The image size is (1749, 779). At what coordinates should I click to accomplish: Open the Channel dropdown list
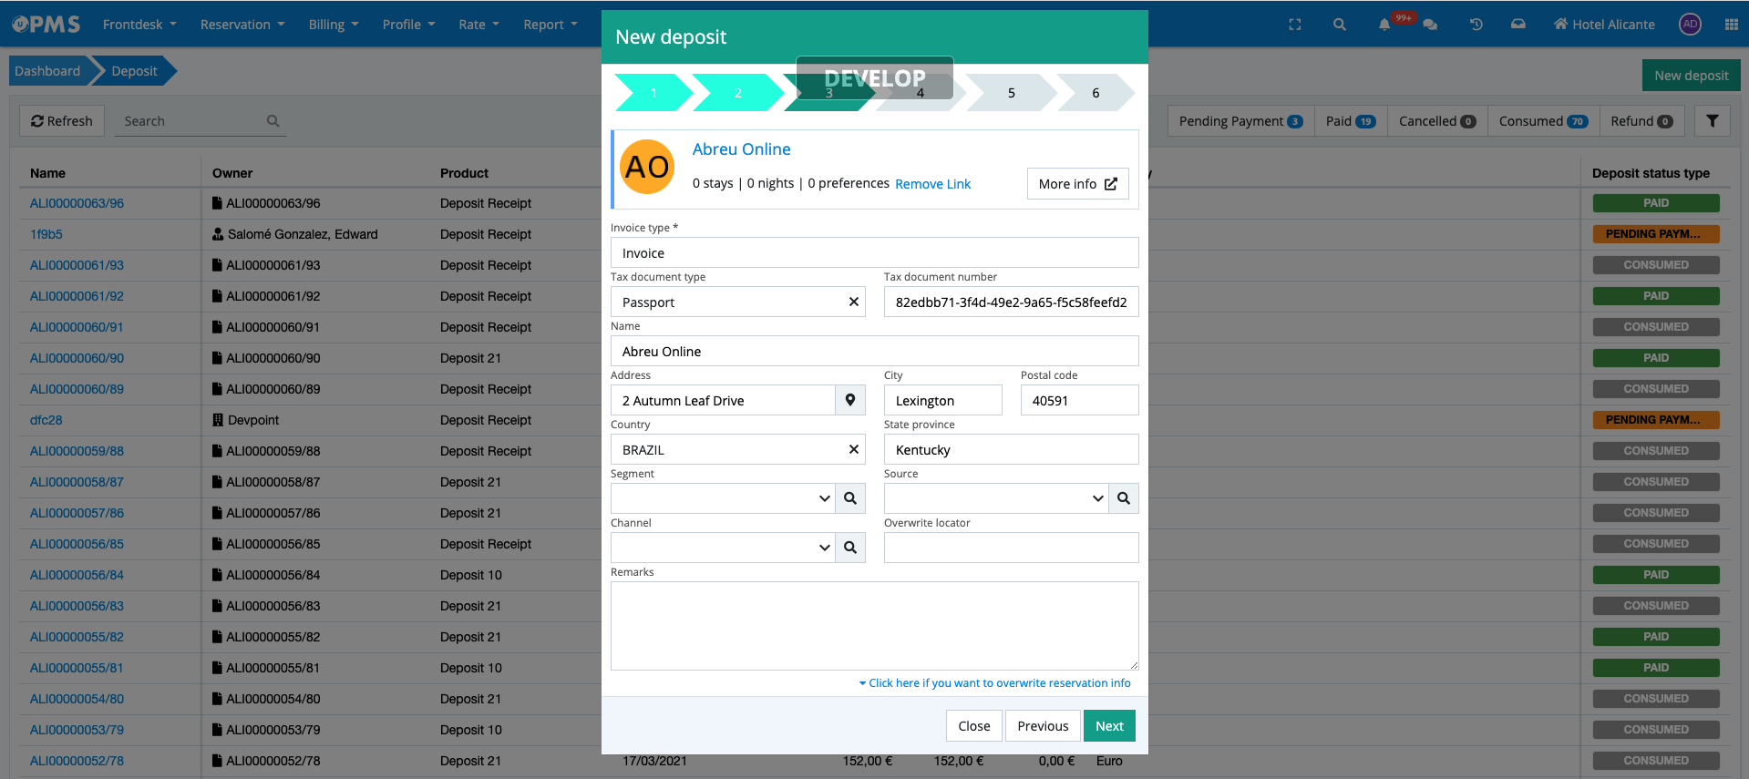[823, 548]
